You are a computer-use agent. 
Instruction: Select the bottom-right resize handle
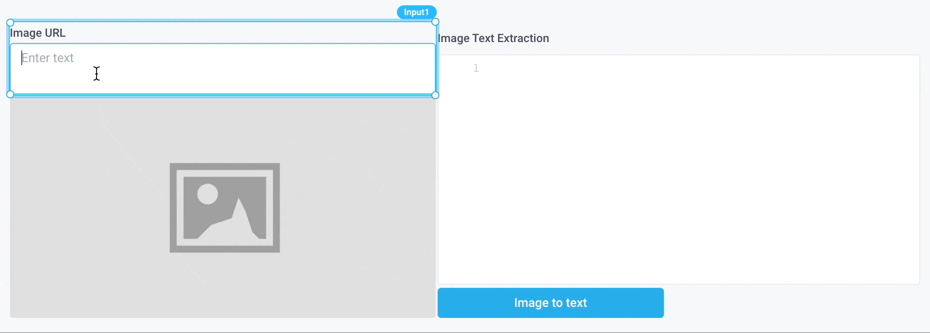point(435,95)
